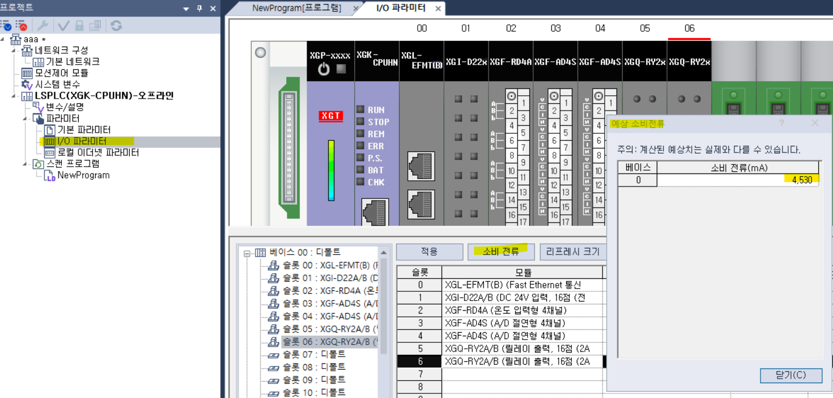
Task: Expand all project tree items with blue arrow icon
Action: click(7, 26)
